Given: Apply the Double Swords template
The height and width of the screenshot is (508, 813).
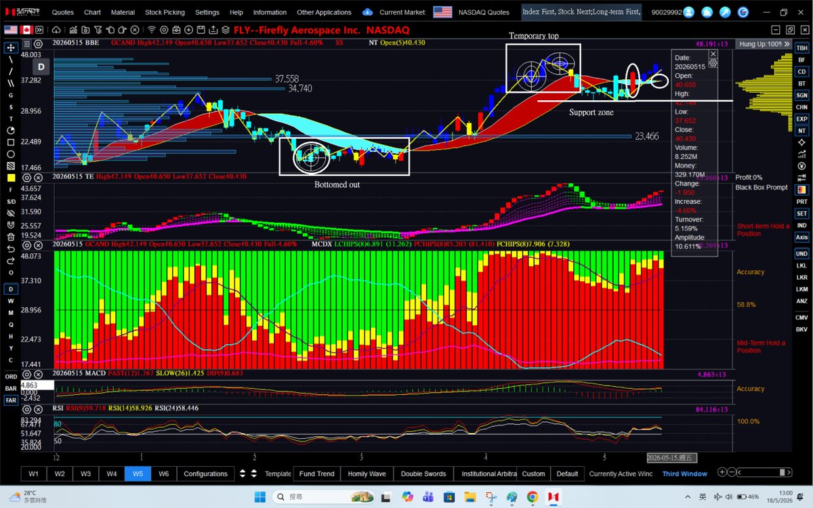Looking at the screenshot, I should (x=423, y=473).
